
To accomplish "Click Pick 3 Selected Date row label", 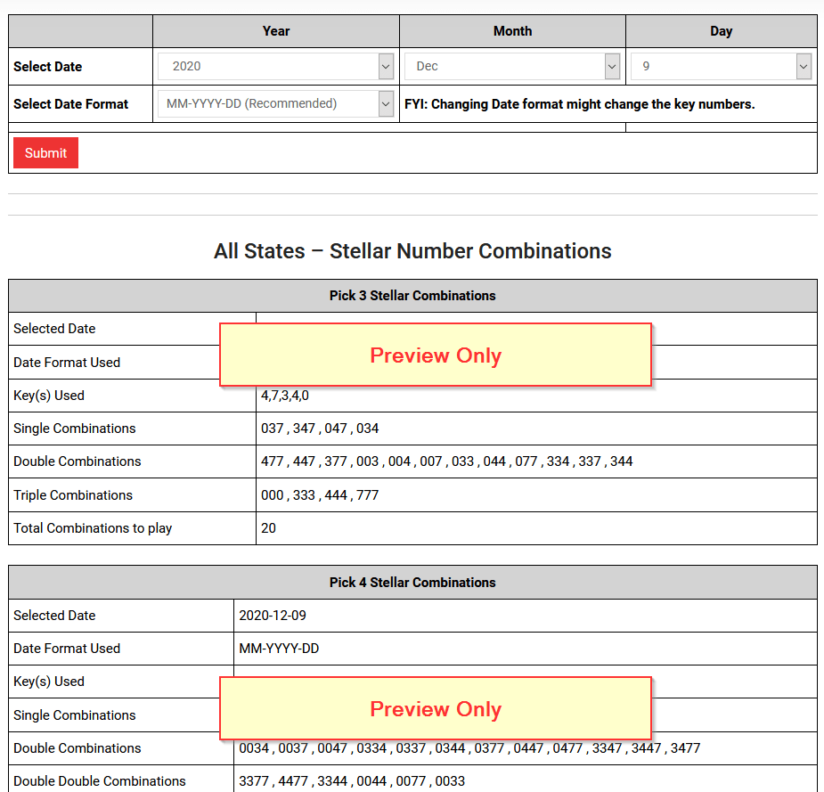I will (x=54, y=329).
